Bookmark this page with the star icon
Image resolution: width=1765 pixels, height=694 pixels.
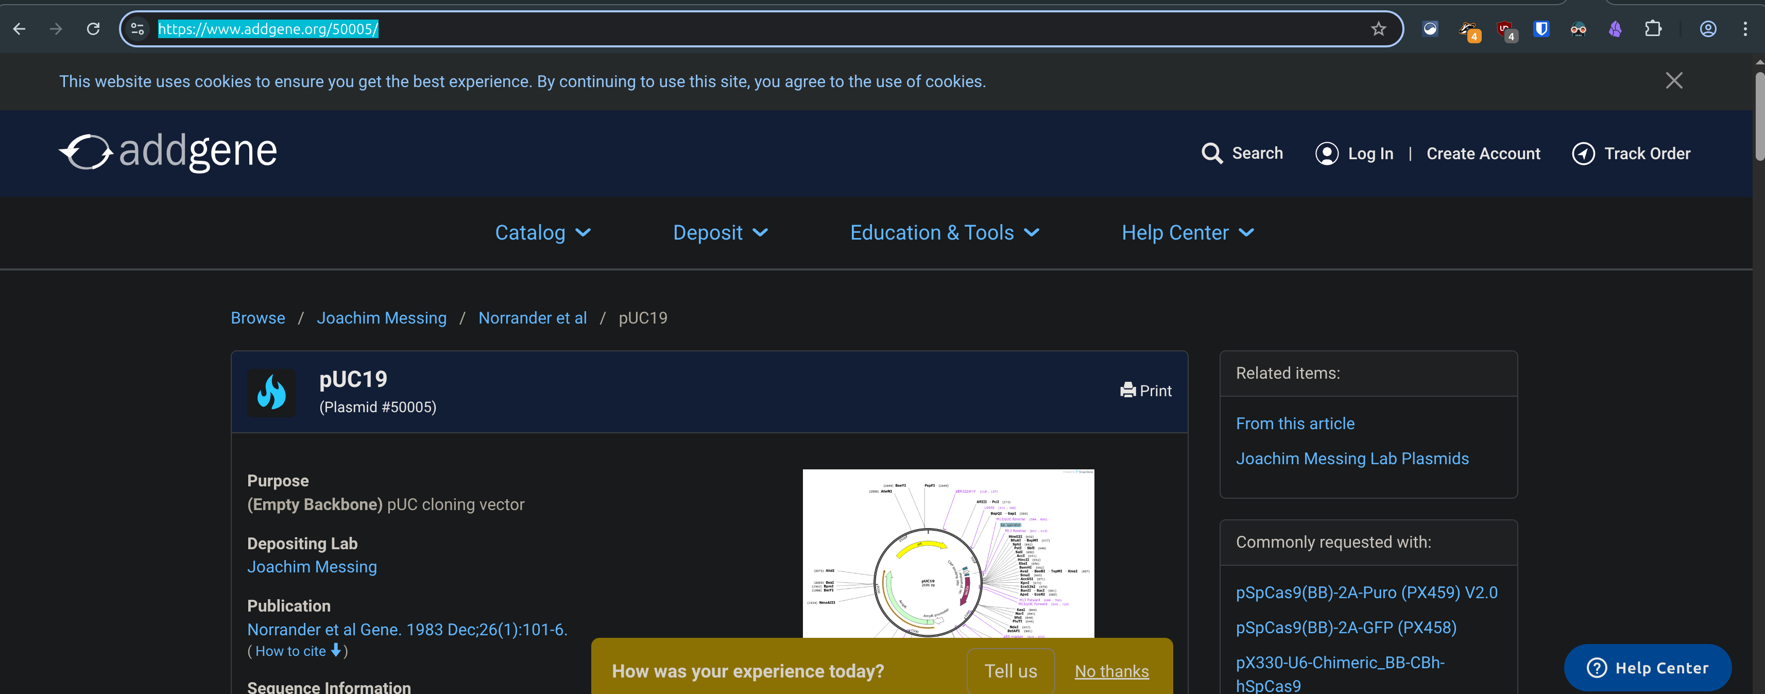point(1378,29)
